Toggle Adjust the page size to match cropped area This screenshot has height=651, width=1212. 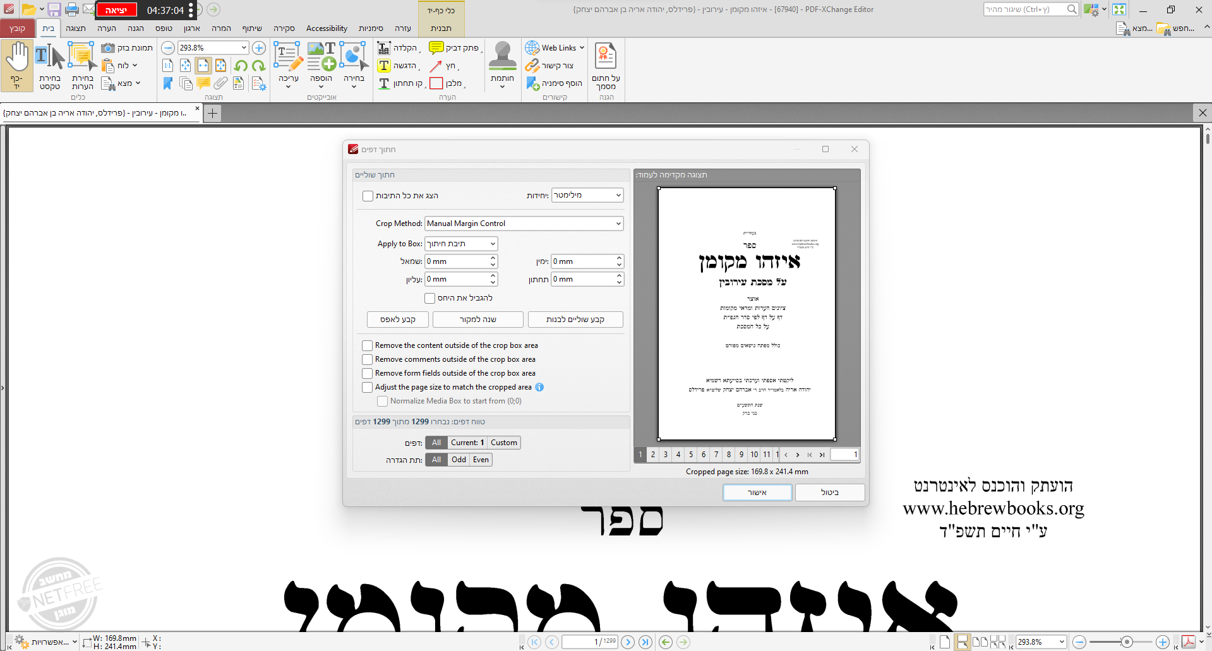click(x=367, y=387)
